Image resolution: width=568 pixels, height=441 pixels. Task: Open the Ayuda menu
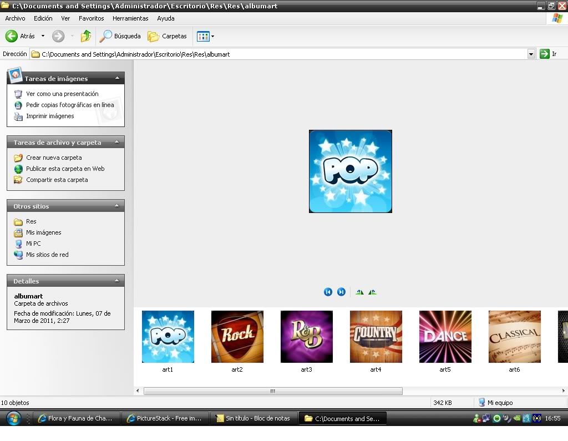tap(166, 18)
